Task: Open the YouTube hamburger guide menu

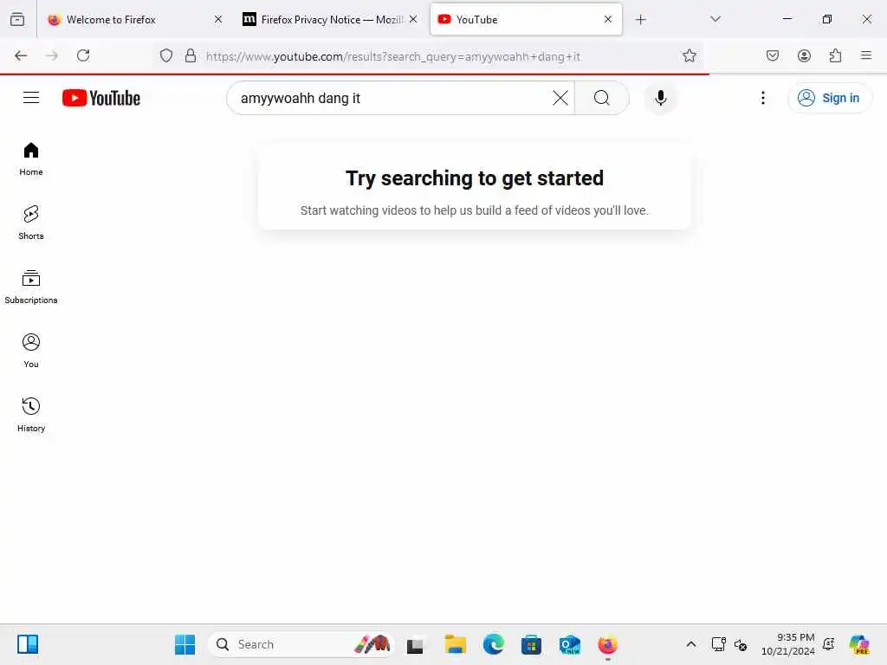Action: (x=31, y=98)
